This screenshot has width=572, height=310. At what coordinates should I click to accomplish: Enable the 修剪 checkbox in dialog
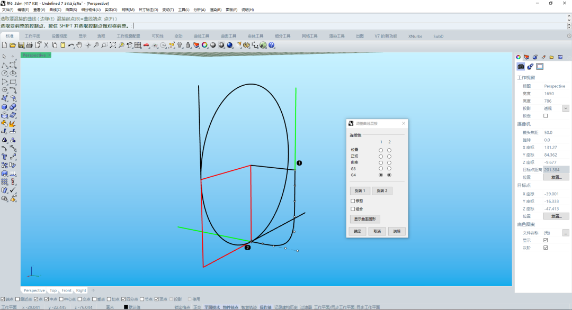click(353, 201)
